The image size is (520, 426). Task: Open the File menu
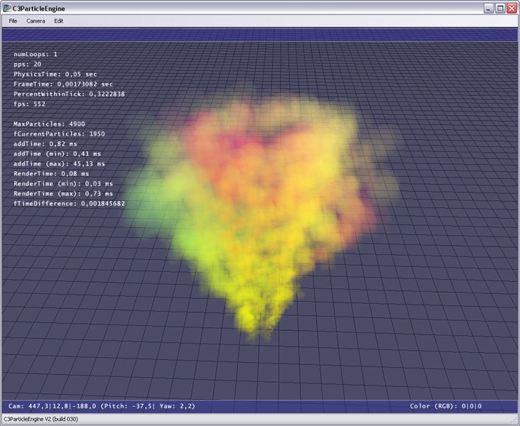coord(13,21)
